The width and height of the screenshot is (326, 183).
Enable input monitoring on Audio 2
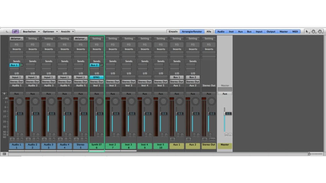tap(34, 139)
